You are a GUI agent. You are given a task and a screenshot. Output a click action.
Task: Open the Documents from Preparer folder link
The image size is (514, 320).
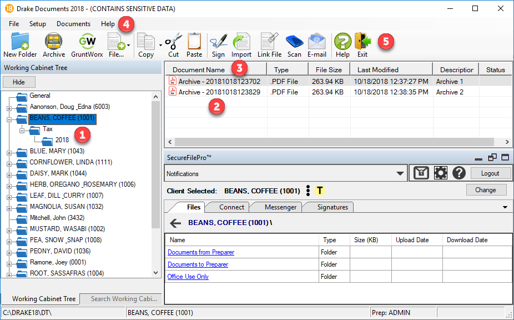(x=201, y=252)
